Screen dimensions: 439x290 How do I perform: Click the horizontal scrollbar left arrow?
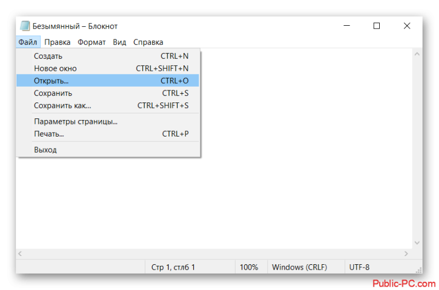tap(20, 254)
